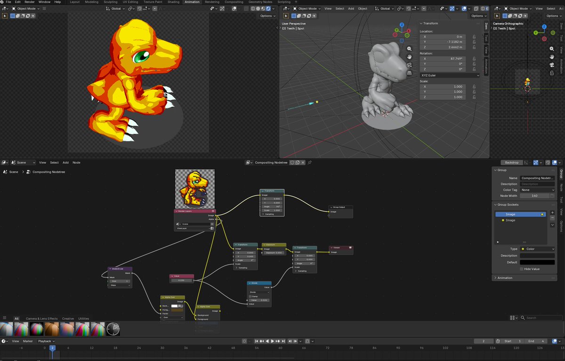Toggle the Backdrop button in compositor
This screenshot has height=361, width=565.
coord(512,162)
